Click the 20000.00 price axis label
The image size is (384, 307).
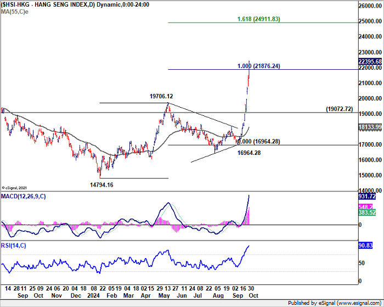[x=370, y=98]
